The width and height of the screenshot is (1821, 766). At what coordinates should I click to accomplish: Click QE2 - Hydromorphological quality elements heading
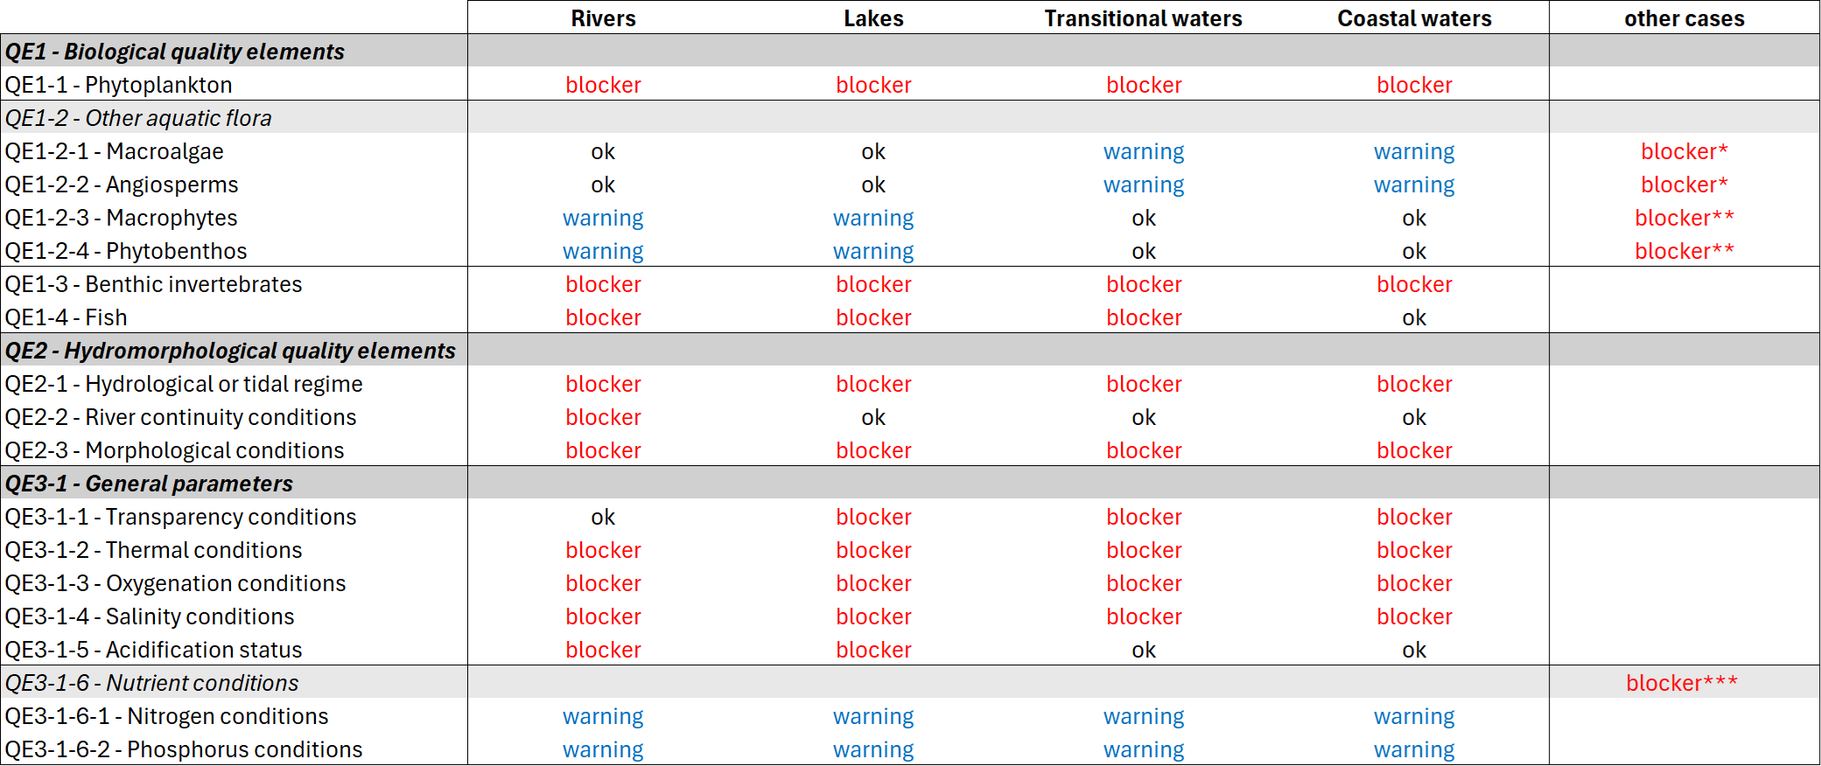[x=230, y=351]
